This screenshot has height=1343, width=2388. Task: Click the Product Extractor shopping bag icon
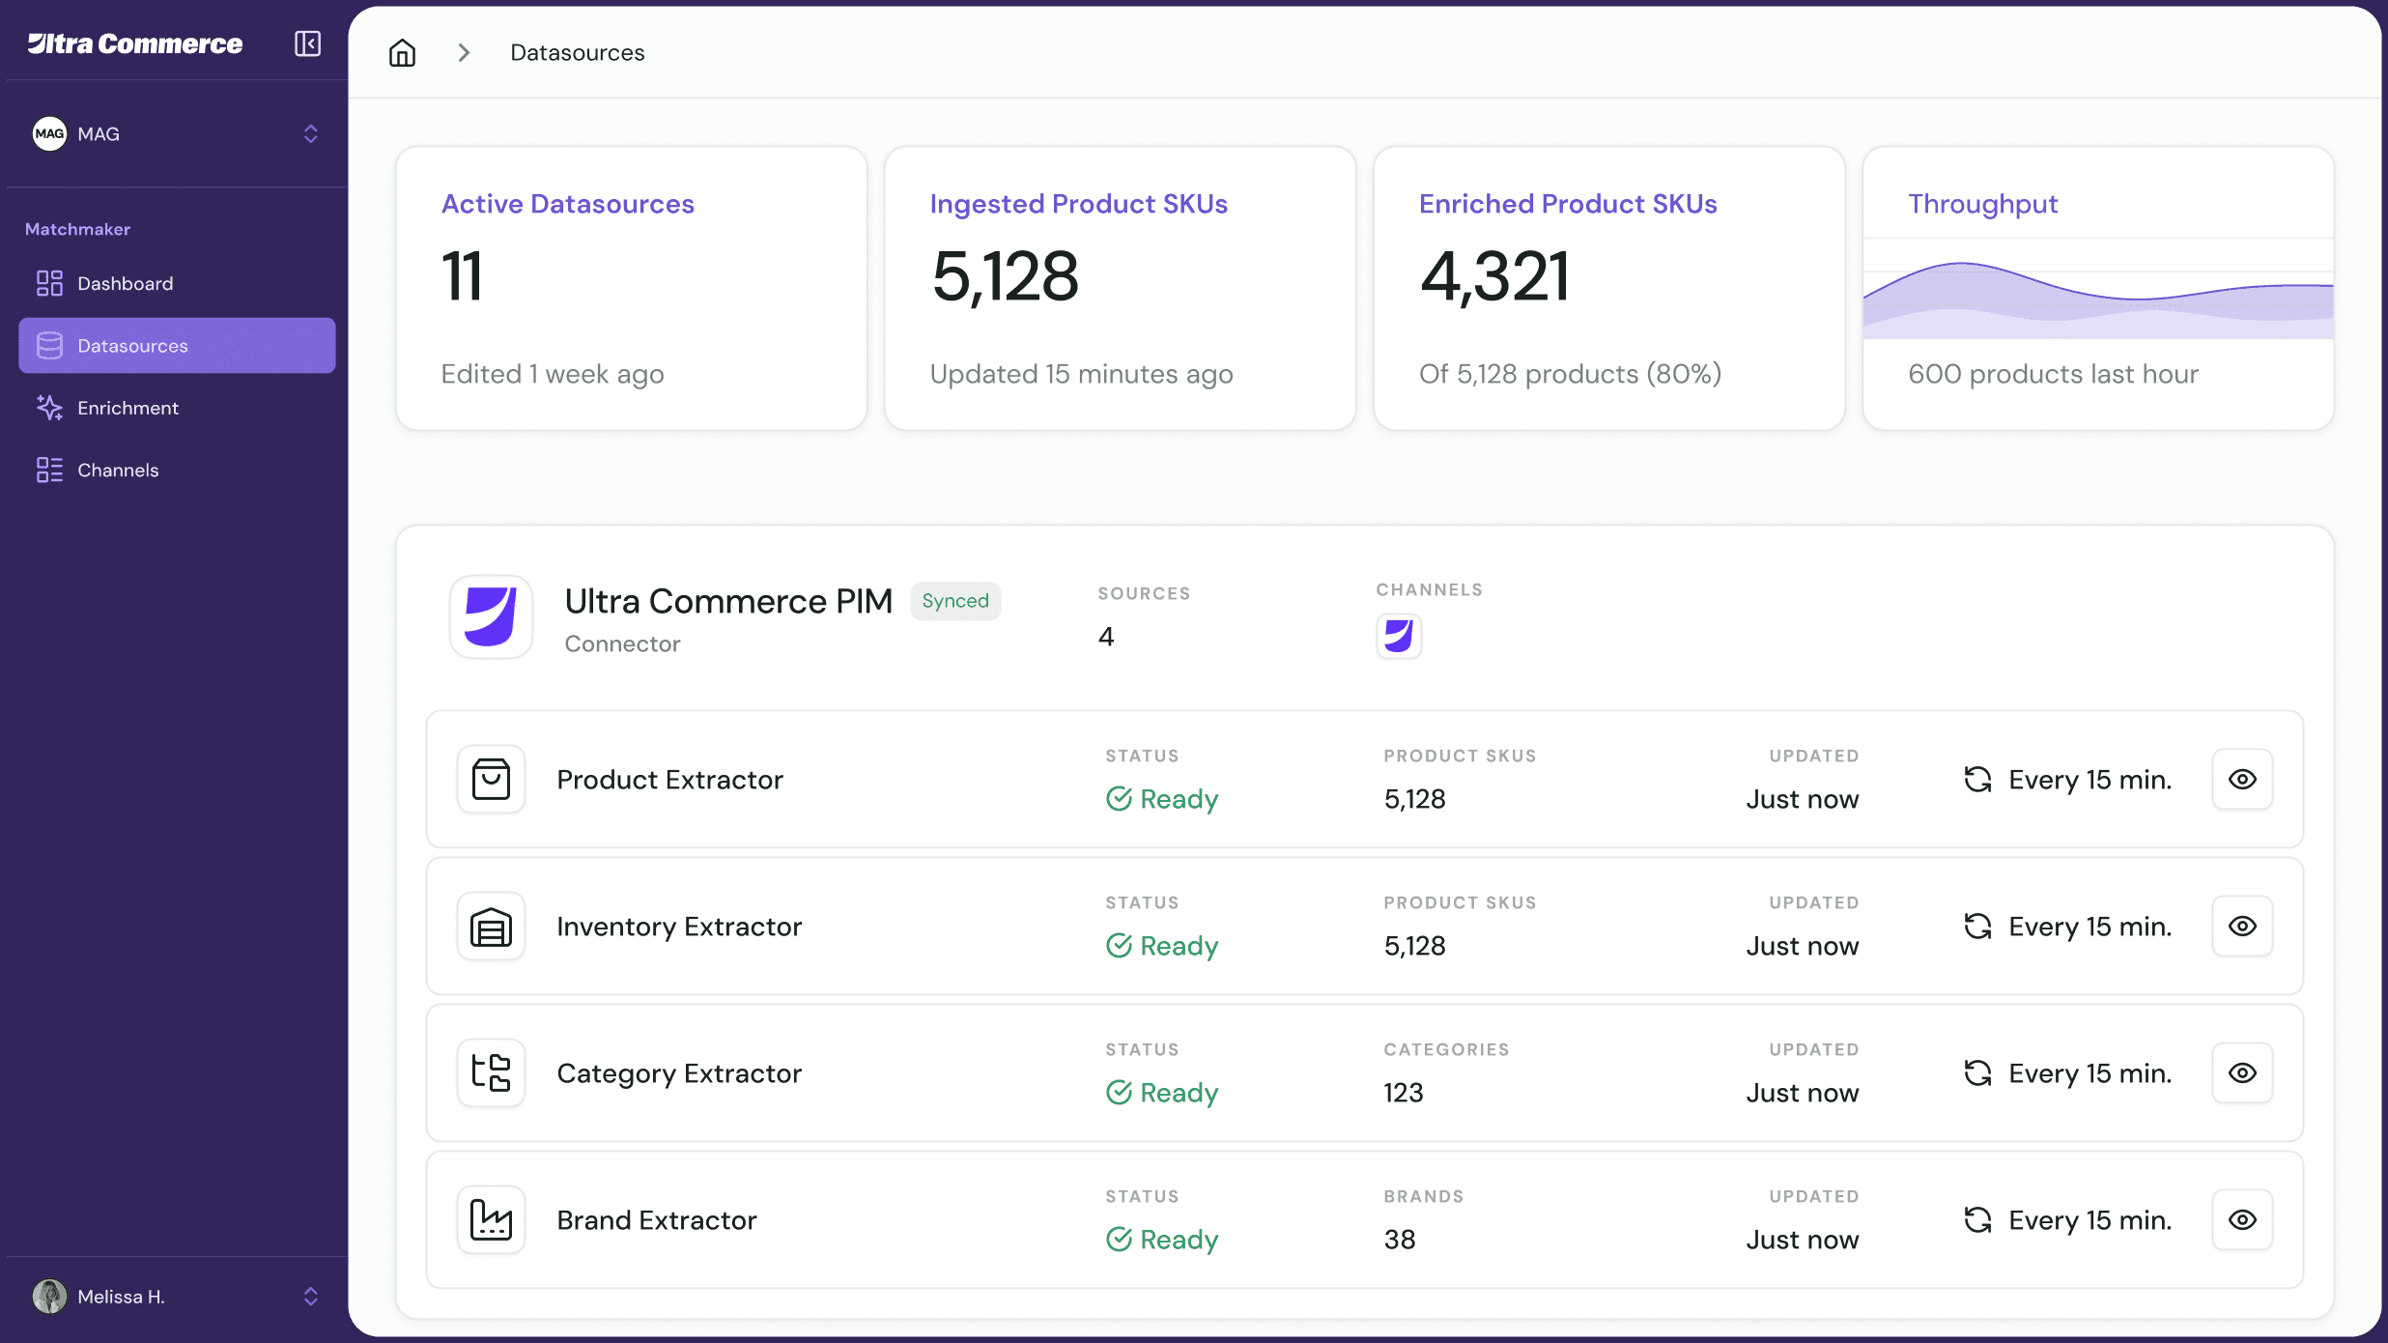491,779
